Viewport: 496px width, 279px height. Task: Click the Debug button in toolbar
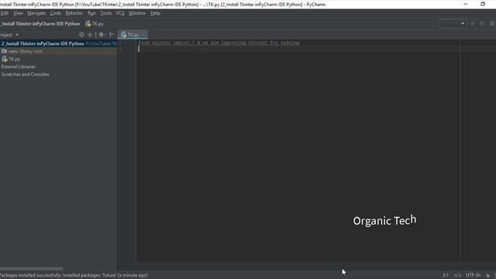point(482,23)
